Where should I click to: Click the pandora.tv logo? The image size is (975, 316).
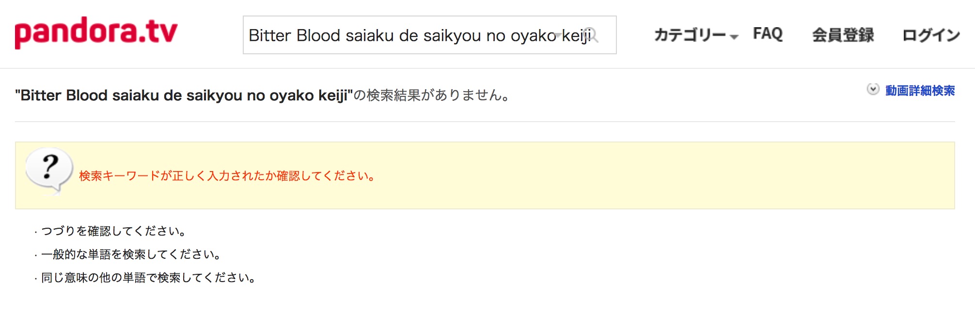pos(96,32)
